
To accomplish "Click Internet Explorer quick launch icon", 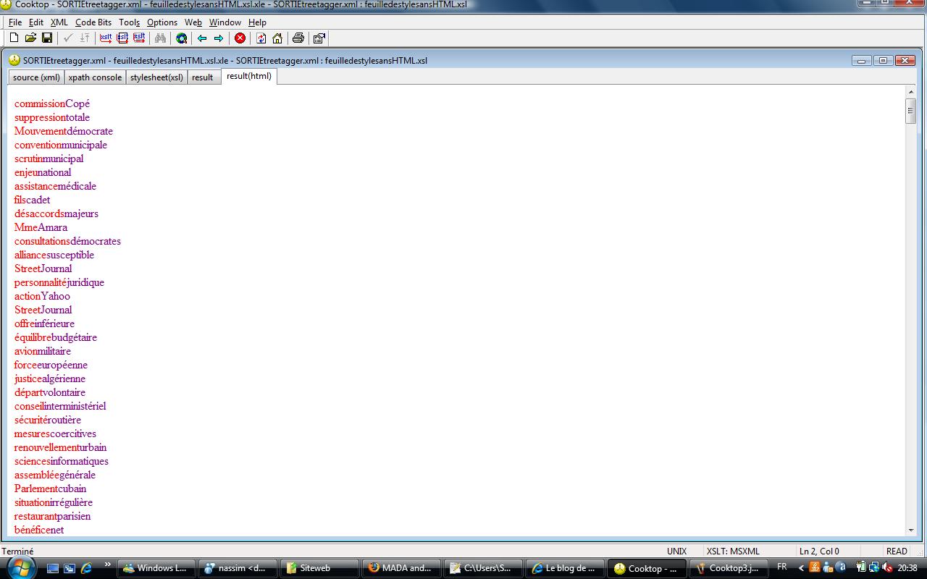I will point(86,568).
